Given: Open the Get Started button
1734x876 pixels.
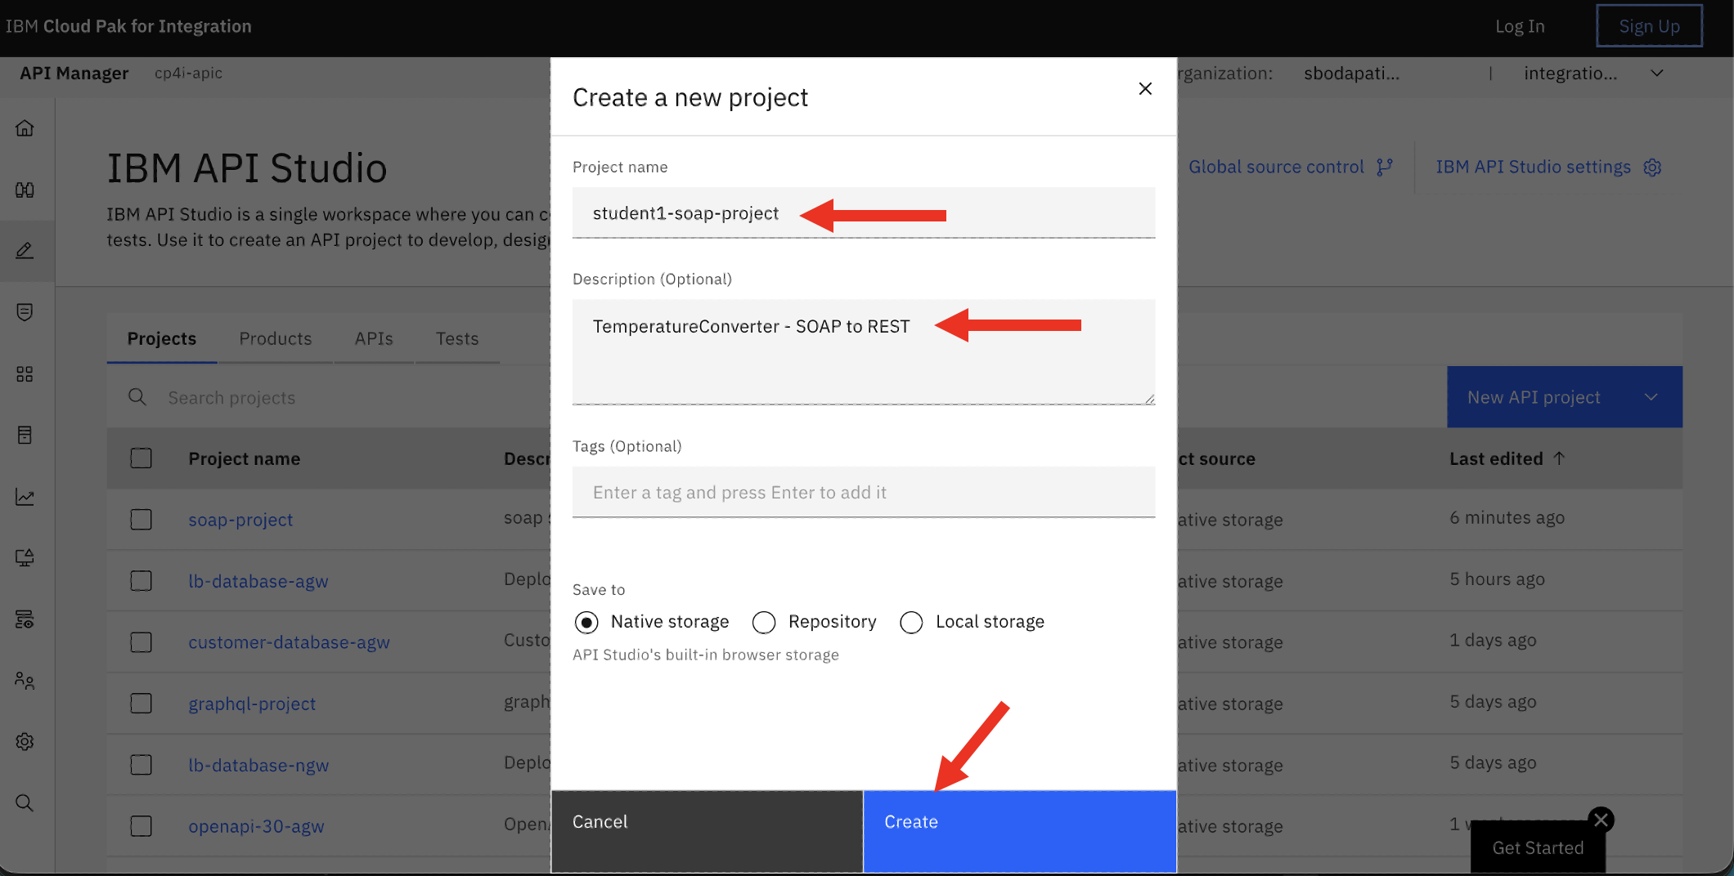Looking at the screenshot, I should (x=1538, y=847).
